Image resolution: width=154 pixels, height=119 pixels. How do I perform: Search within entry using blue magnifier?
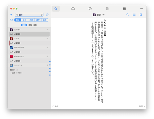[128, 14]
